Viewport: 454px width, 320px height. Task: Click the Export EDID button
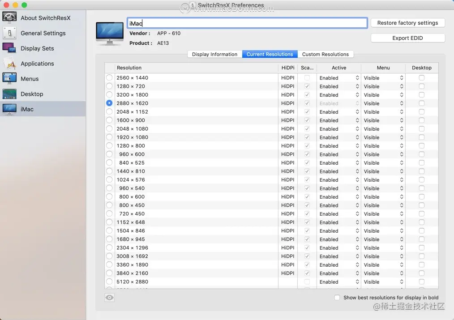point(407,38)
